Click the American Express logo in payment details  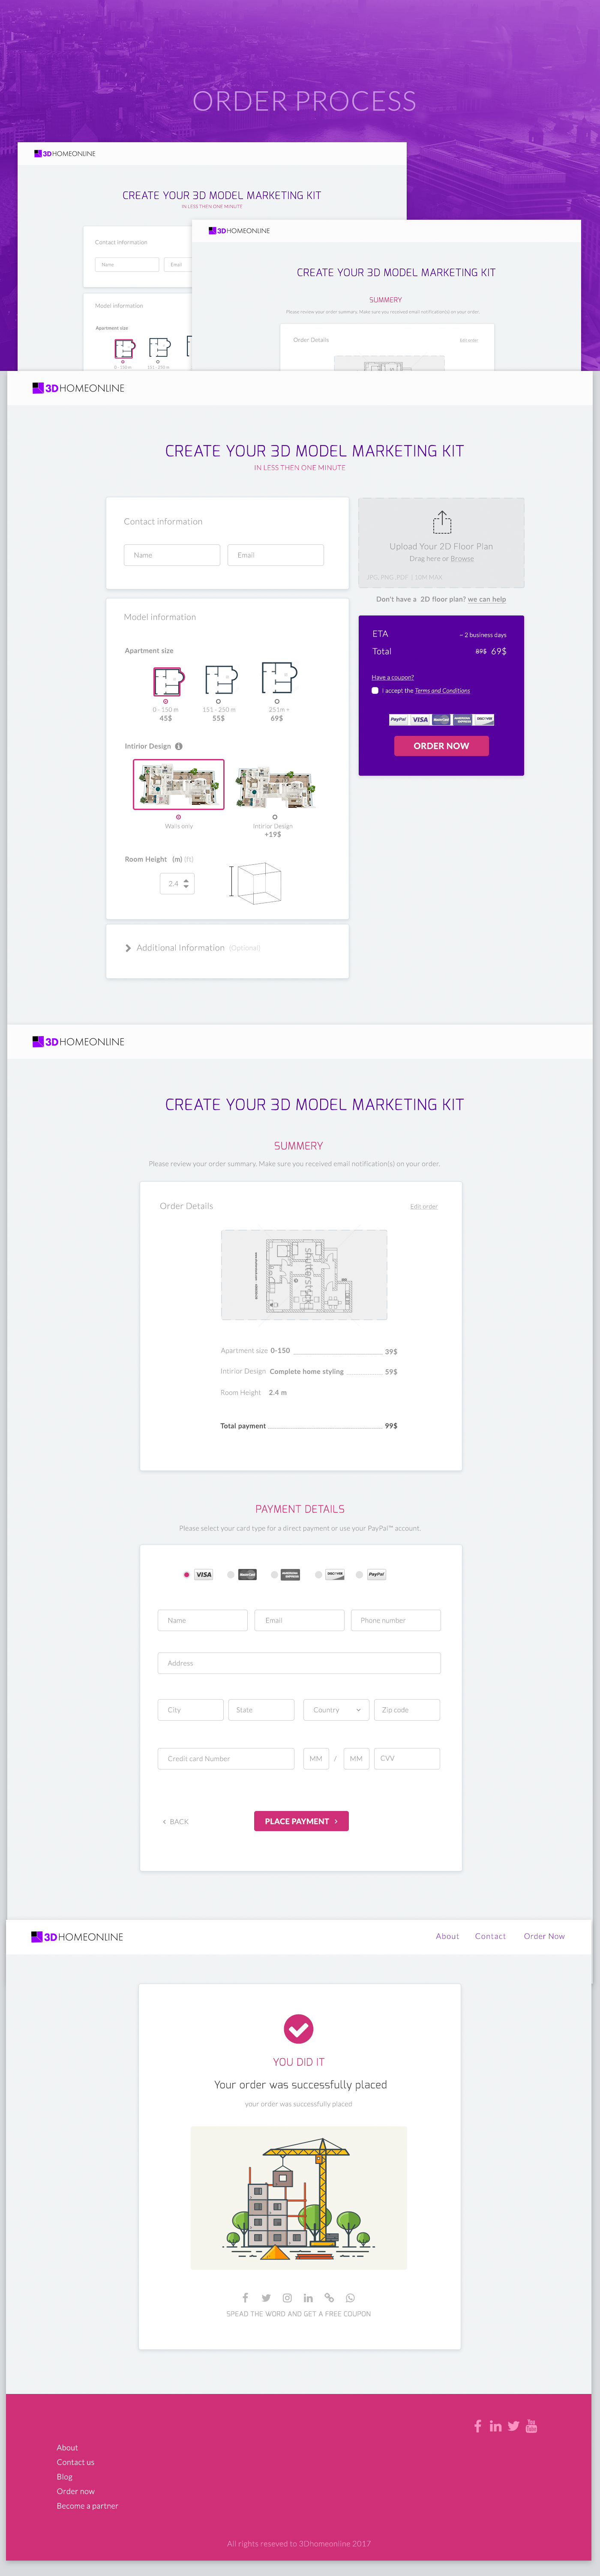point(290,1574)
